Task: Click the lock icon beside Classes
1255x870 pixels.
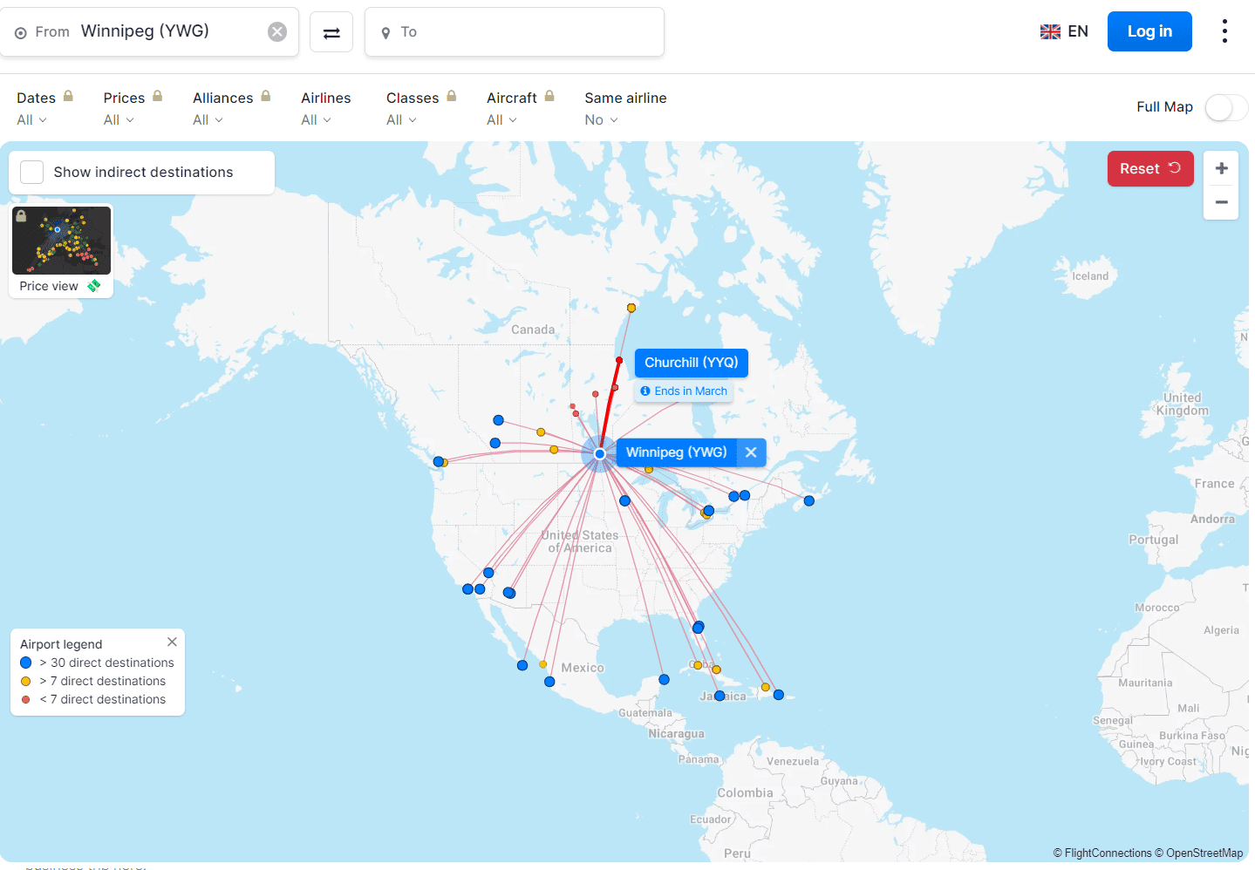Action: (x=451, y=96)
